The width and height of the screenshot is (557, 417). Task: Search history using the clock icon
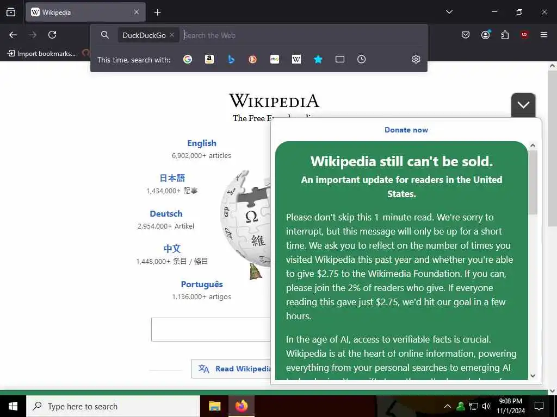click(x=361, y=59)
